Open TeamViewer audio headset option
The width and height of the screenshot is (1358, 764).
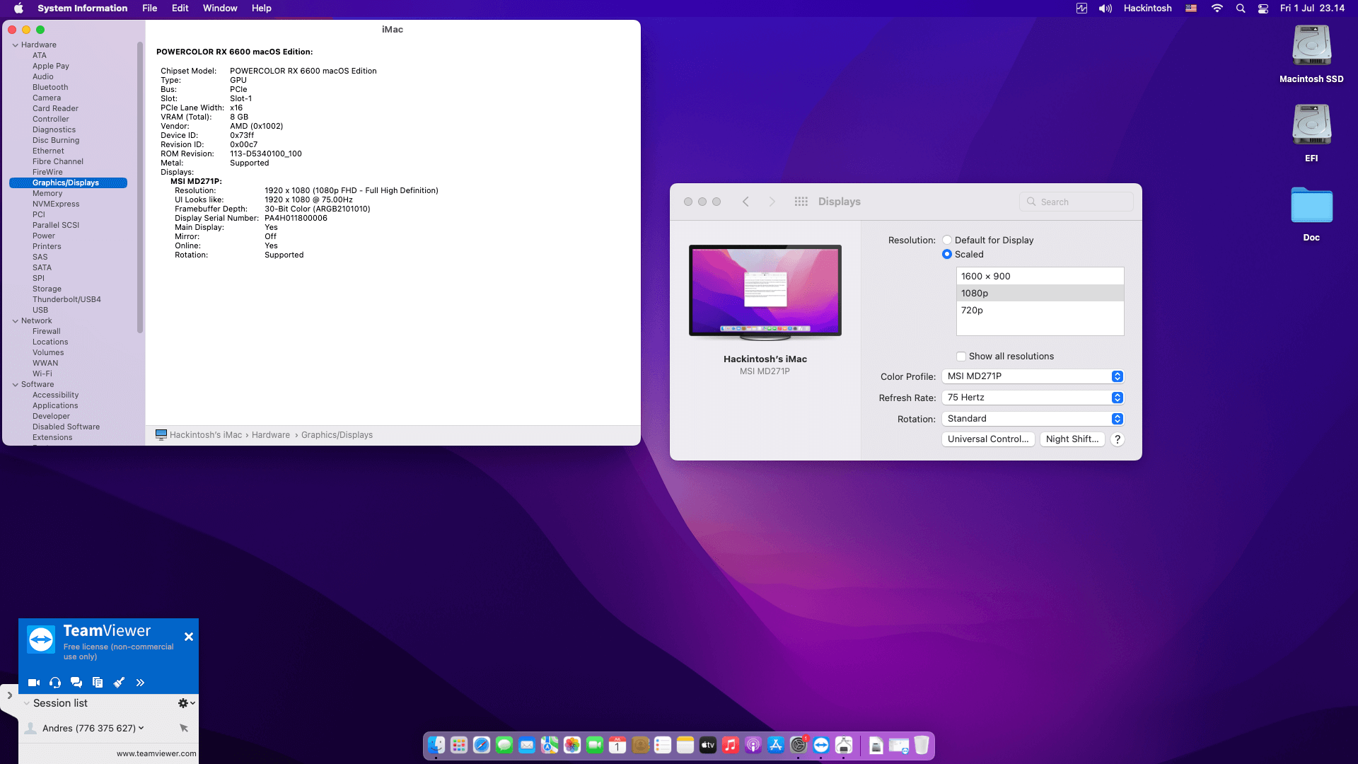point(55,683)
